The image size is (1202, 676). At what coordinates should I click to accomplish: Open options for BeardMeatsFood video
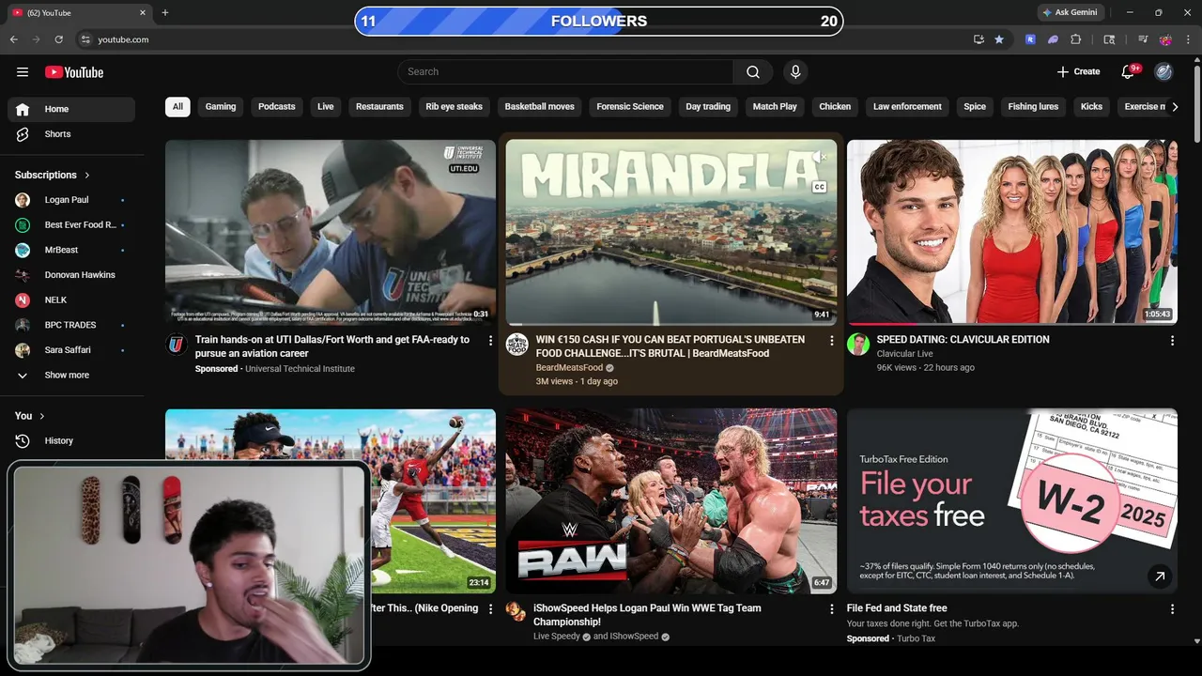click(x=831, y=341)
